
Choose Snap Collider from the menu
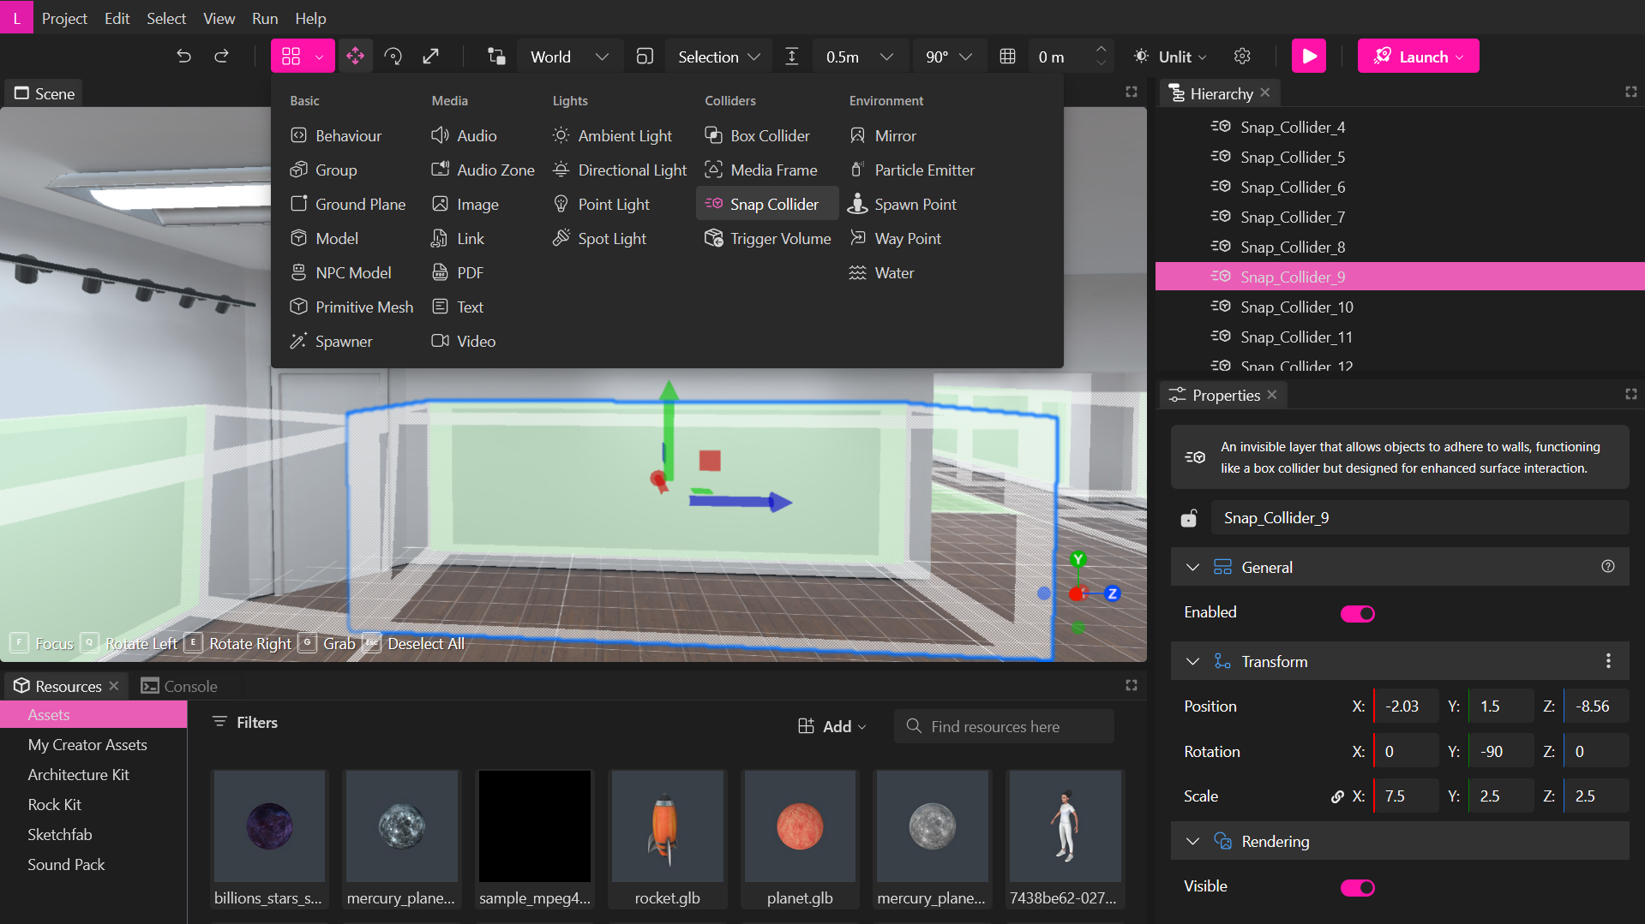coord(767,204)
